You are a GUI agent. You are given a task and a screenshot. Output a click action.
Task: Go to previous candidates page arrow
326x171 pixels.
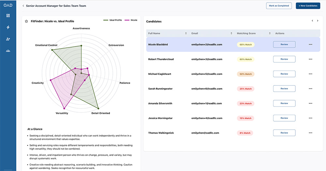coord(312,21)
